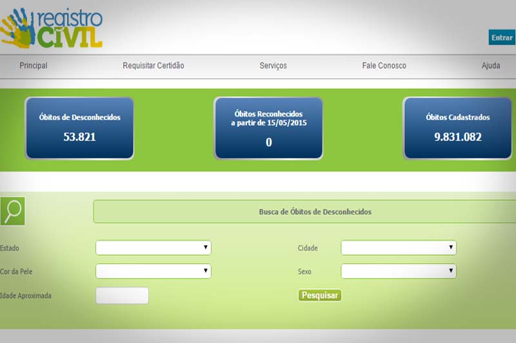Expand the Estado dropdown

tap(154, 248)
